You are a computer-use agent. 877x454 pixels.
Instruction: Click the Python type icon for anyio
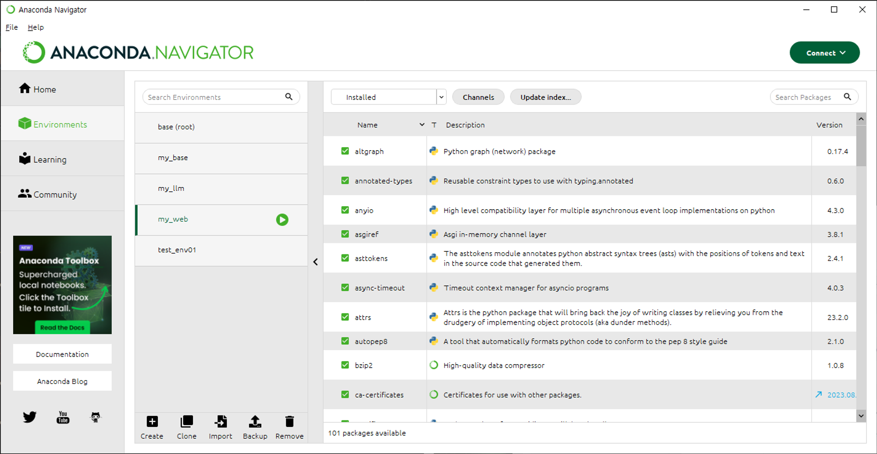point(434,210)
